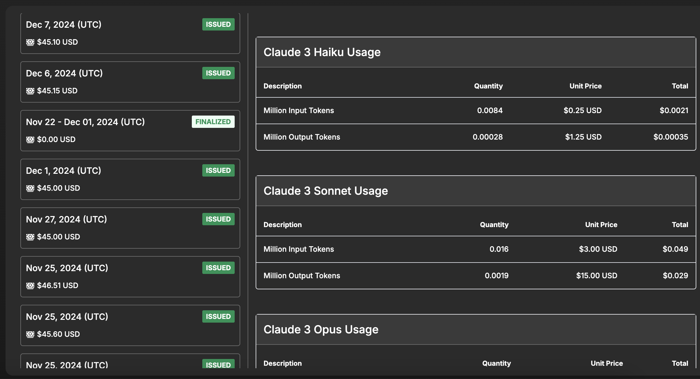Click money icon beside $45.15 USD
The image size is (700, 379).
(x=30, y=91)
